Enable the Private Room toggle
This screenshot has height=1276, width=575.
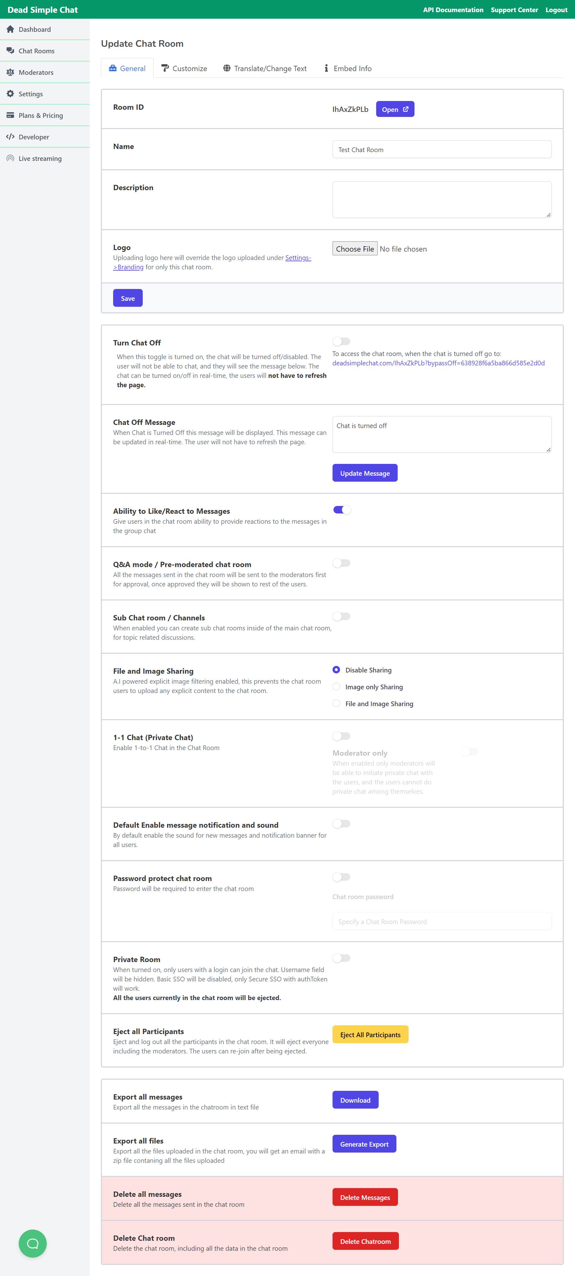pyautogui.click(x=341, y=958)
